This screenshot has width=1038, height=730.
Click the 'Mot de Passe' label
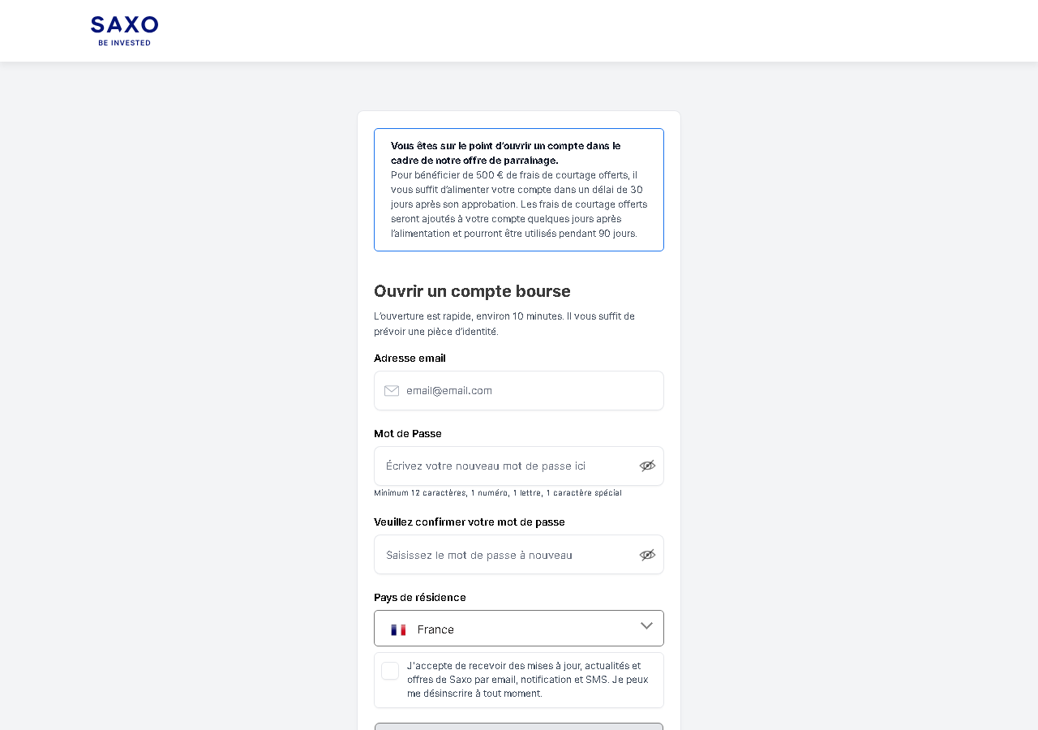408,433
